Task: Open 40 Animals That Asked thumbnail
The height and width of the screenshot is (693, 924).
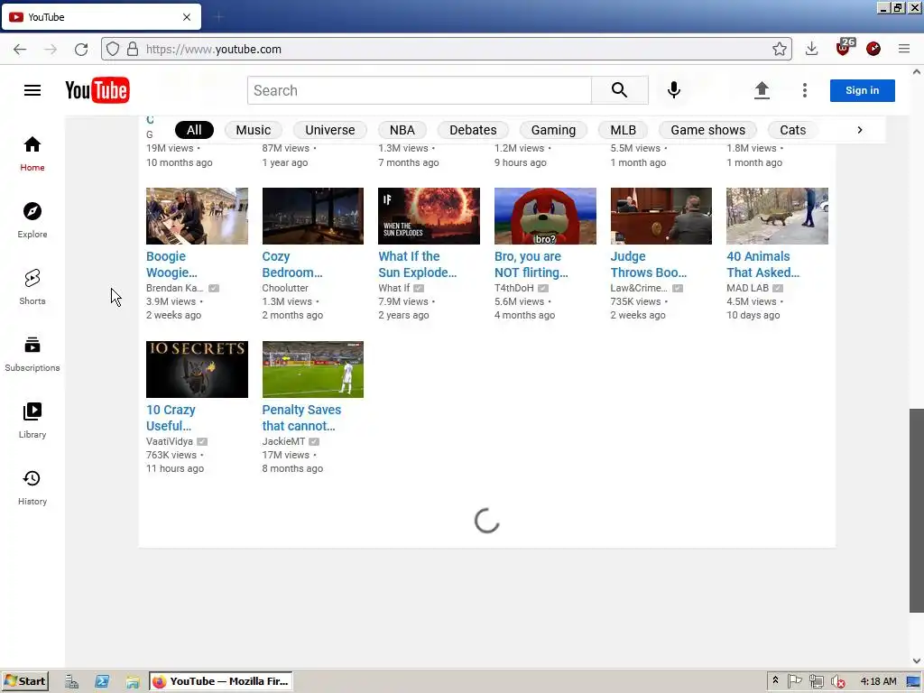Action: click(777, 217)
